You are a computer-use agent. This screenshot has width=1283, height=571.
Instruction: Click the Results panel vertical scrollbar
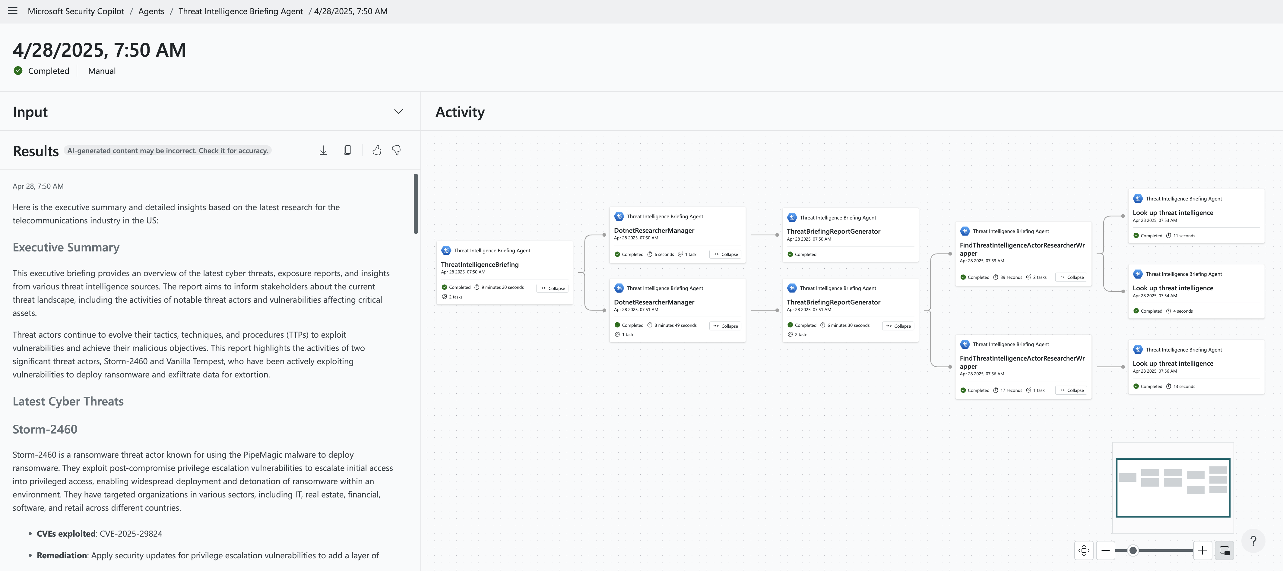416,203
